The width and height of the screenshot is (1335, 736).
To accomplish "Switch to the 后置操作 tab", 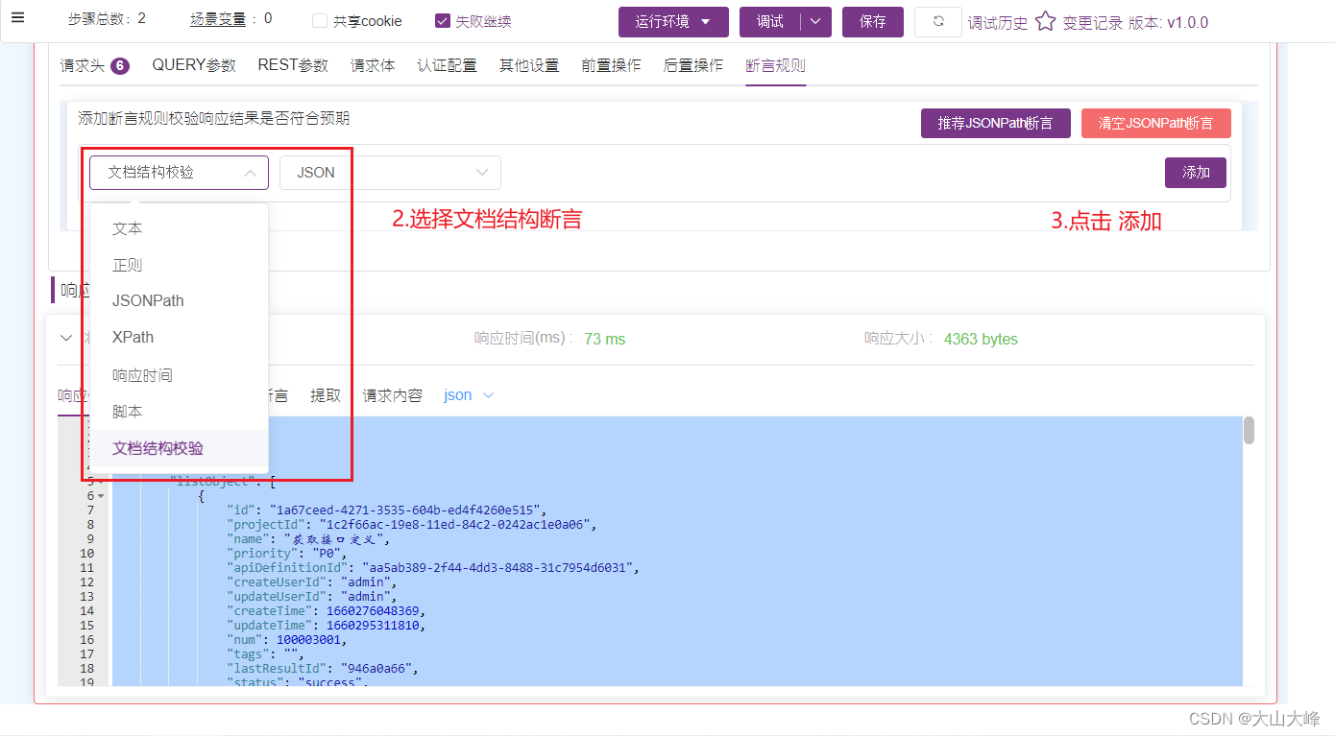I will tap(693, 65).
